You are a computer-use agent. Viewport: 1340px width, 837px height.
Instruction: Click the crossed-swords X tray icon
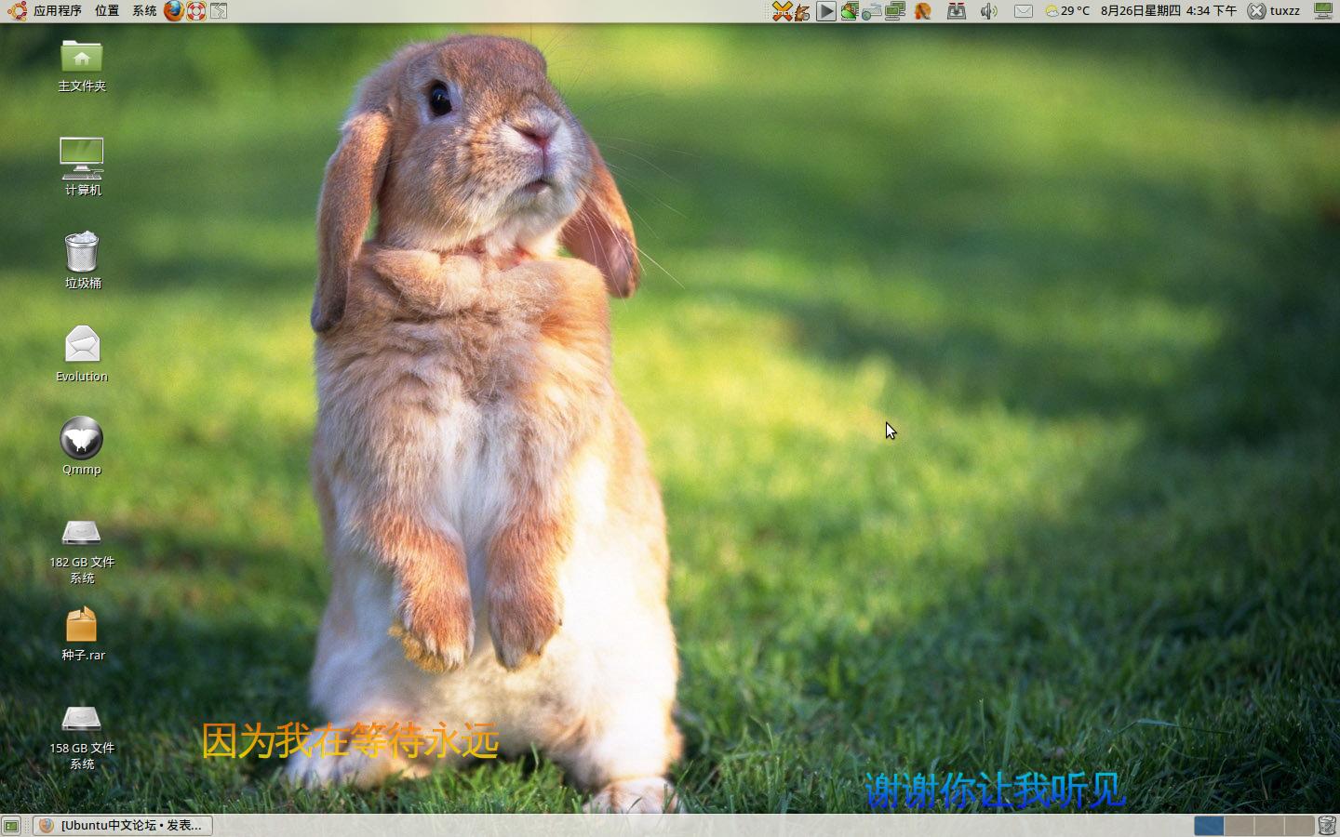(x=782, y=11)
